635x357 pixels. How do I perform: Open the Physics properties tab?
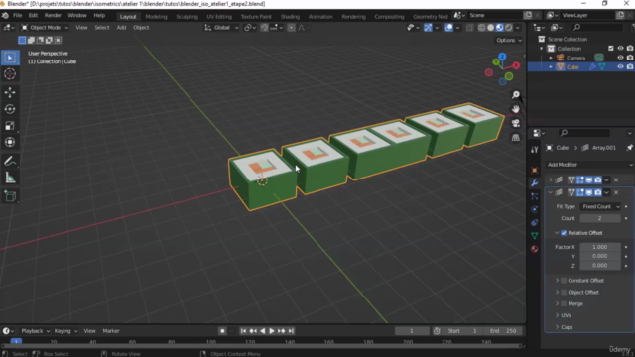[535, 209]
